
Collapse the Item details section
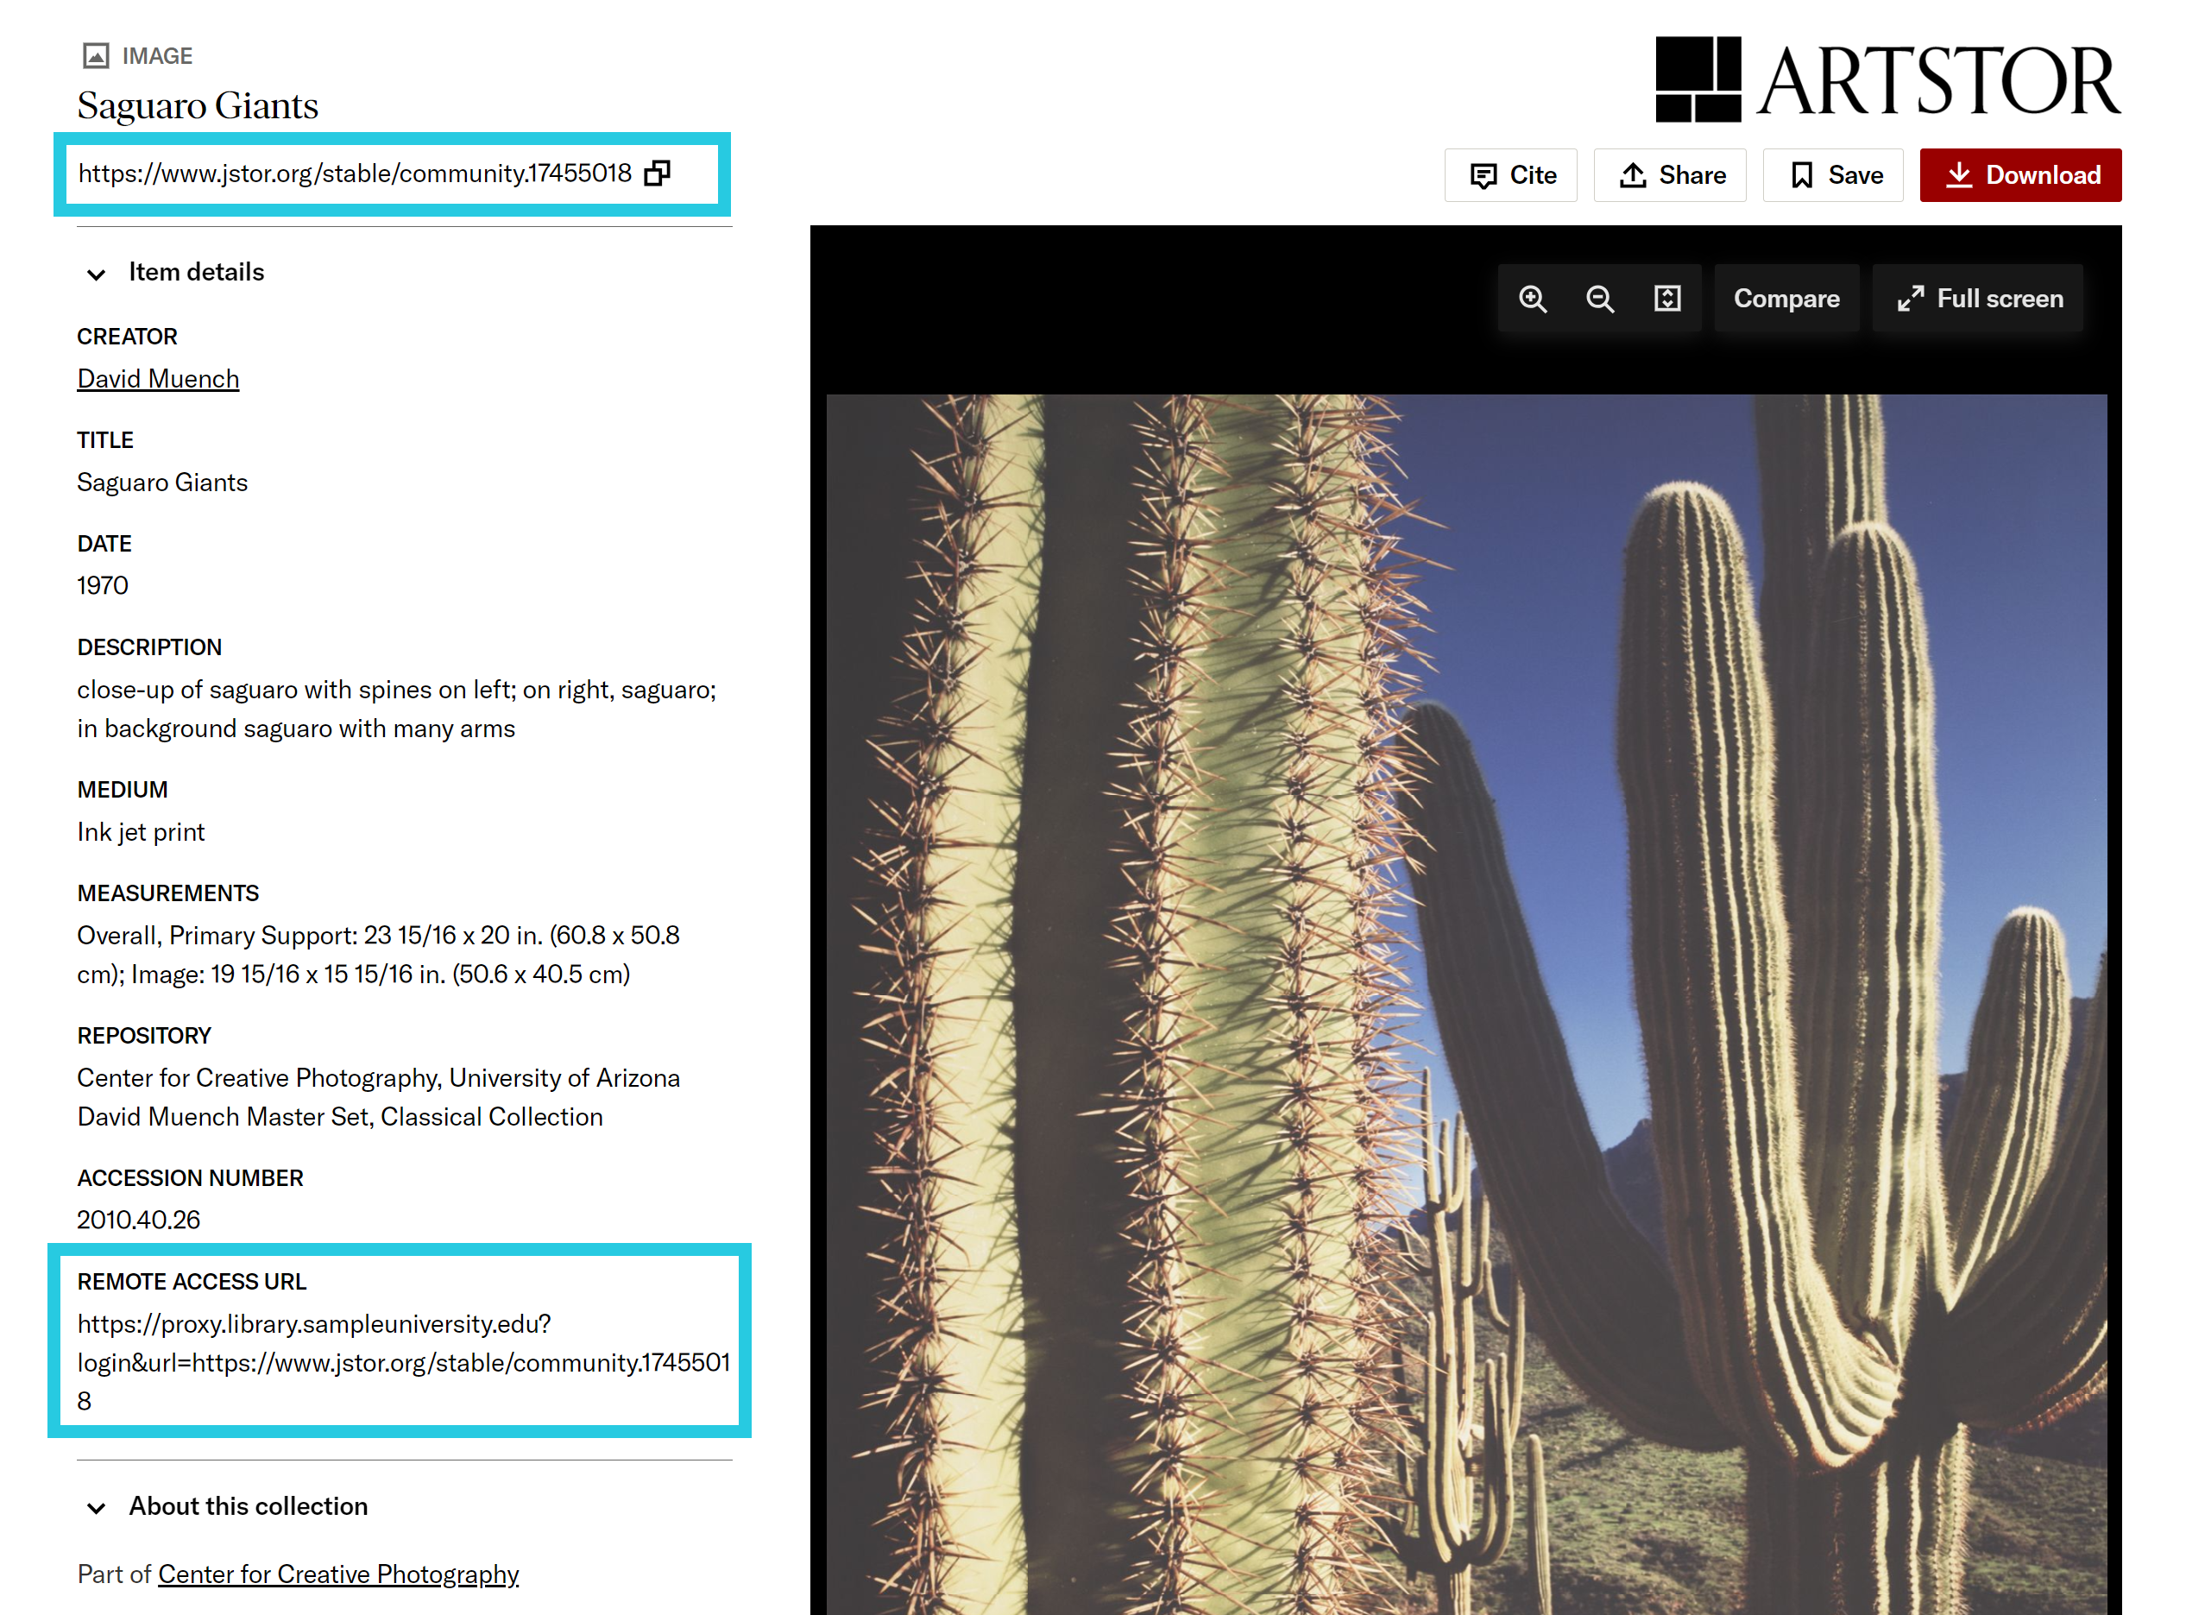[x=96, y=274]
